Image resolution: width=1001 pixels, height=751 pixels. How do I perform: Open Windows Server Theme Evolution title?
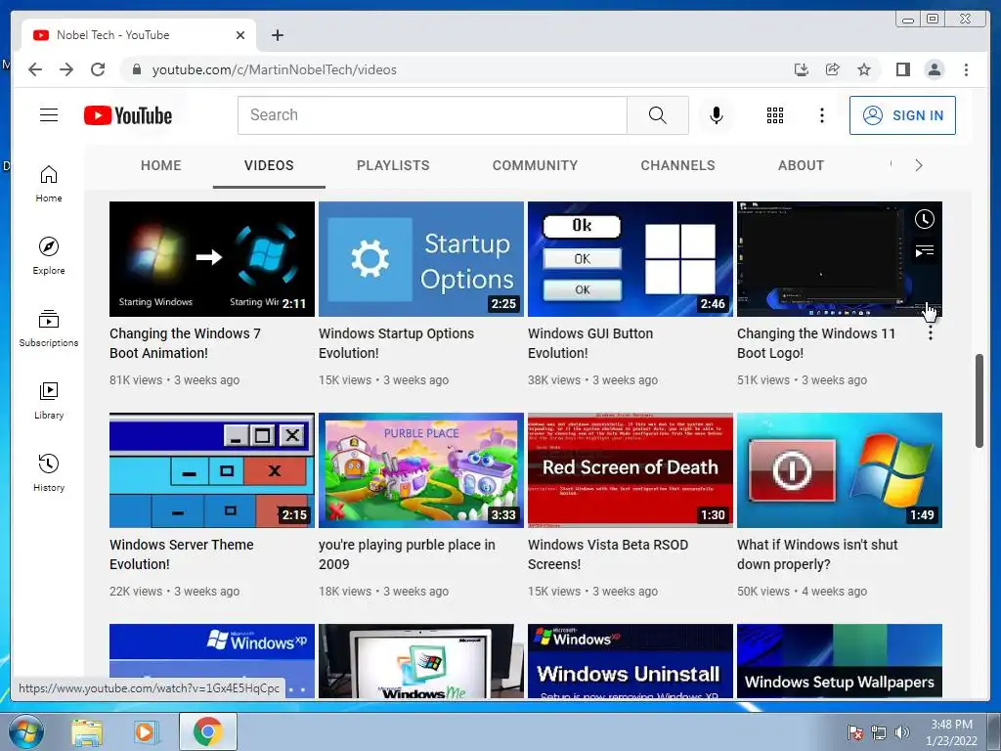point(181,554)
